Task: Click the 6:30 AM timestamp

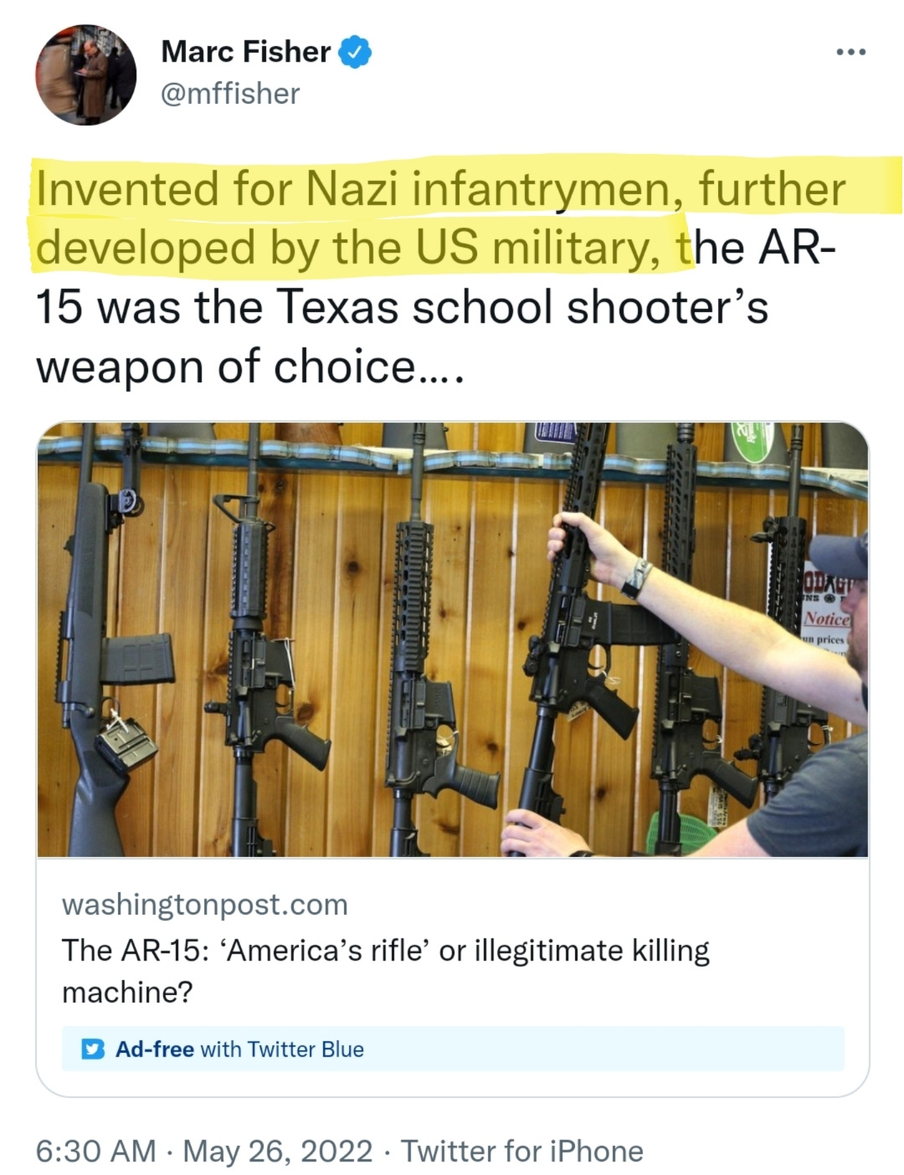Action: (x=95, y=1151)
